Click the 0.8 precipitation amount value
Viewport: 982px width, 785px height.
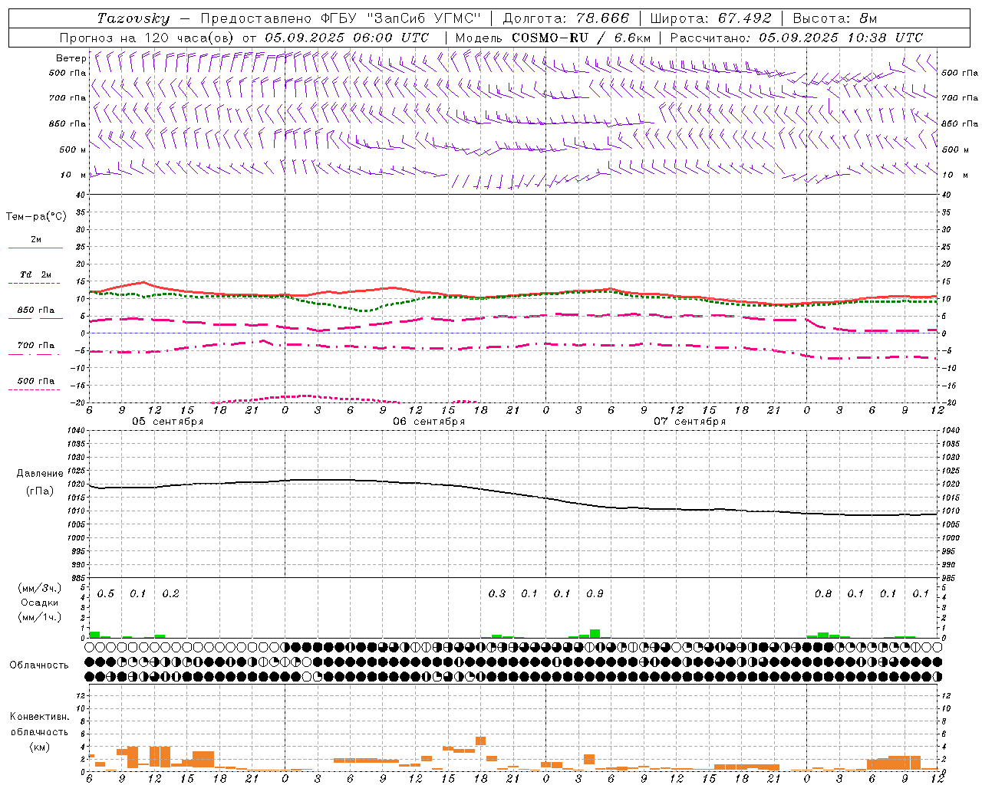click(823, 593)
